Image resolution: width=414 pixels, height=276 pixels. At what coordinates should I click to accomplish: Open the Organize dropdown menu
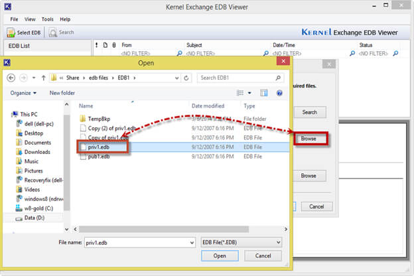click(x=23, y=93)
